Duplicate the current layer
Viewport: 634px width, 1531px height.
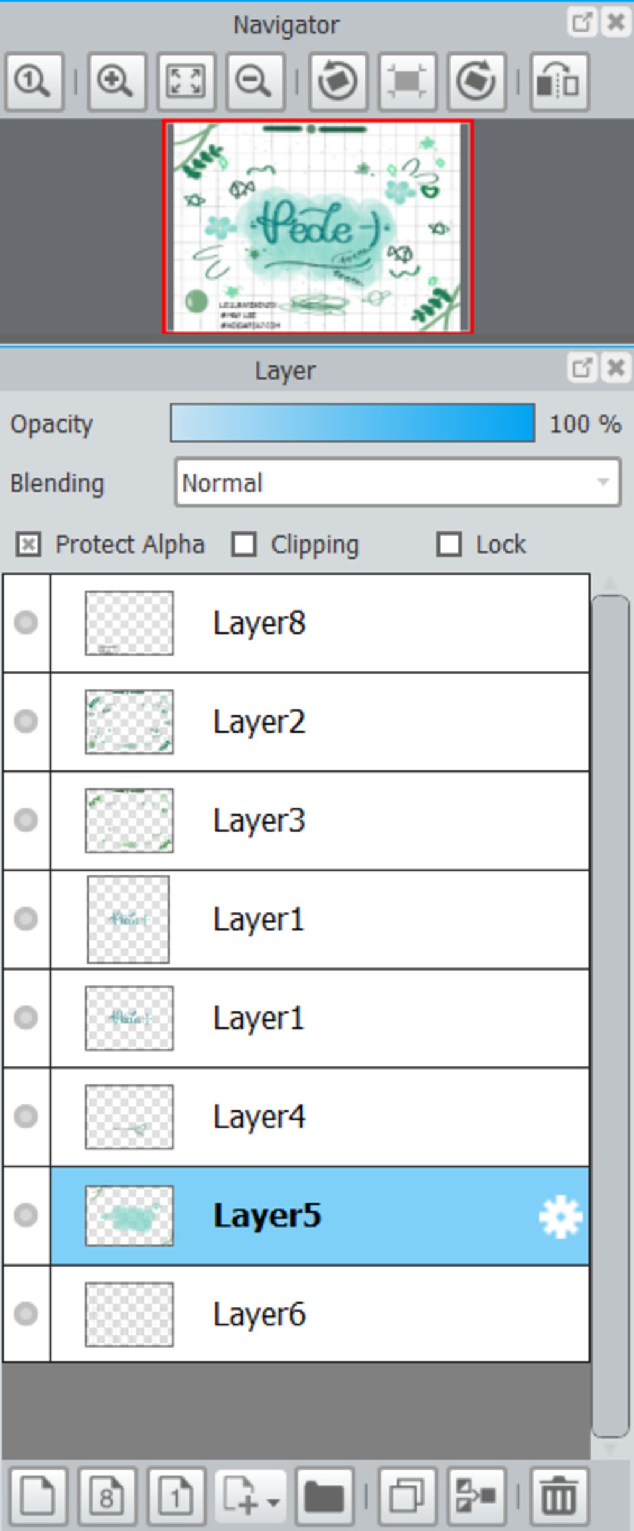pos(406,1496)
